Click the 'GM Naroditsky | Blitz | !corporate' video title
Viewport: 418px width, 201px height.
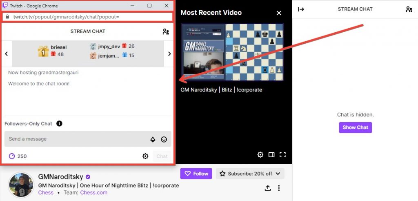point(221,90)
